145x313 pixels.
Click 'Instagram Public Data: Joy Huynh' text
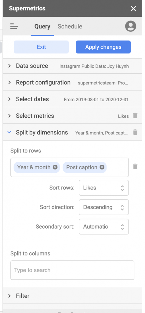pyautogui.click(x=94, y=66)
